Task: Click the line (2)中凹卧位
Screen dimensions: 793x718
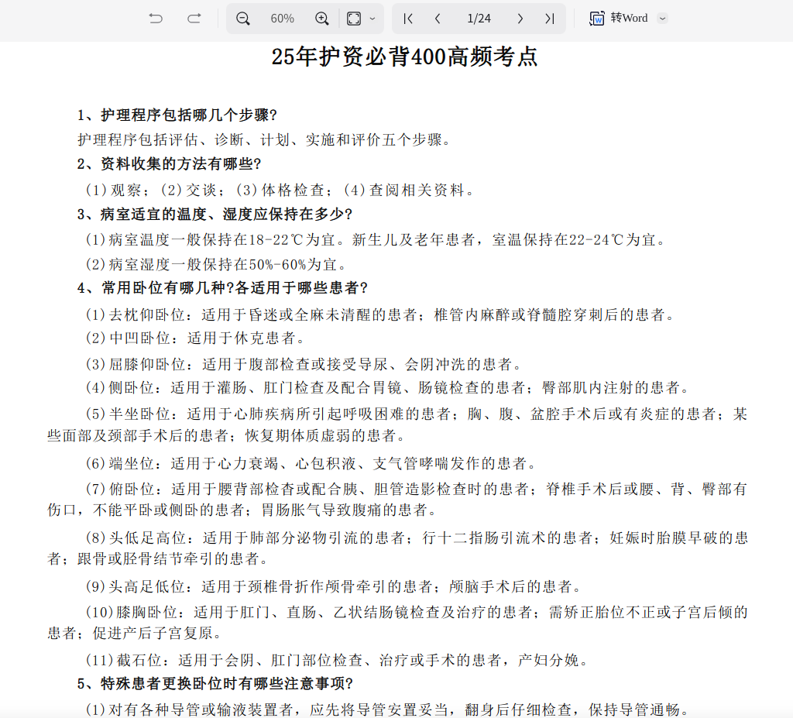Action: [195, 338]
